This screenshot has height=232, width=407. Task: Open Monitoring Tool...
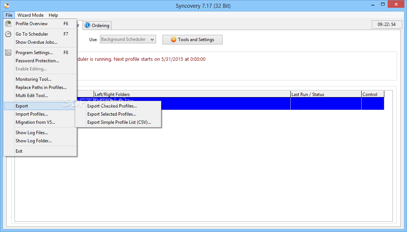pyautogui.click(x=40, y=79)
